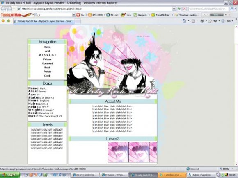
Task: Click the Add navigation link
Action: 47,51
